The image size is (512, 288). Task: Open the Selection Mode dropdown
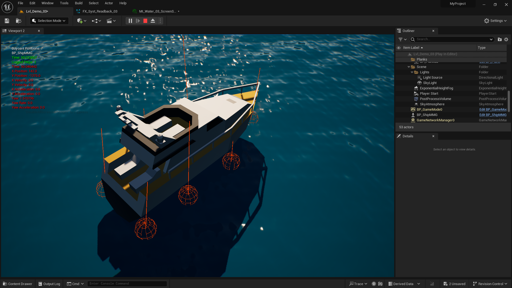[49, 21]
